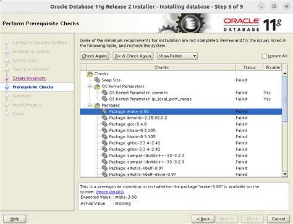Select Package: gcc-3.4.6 row
This screenshot has height=224, width=293.
(181, 124)
